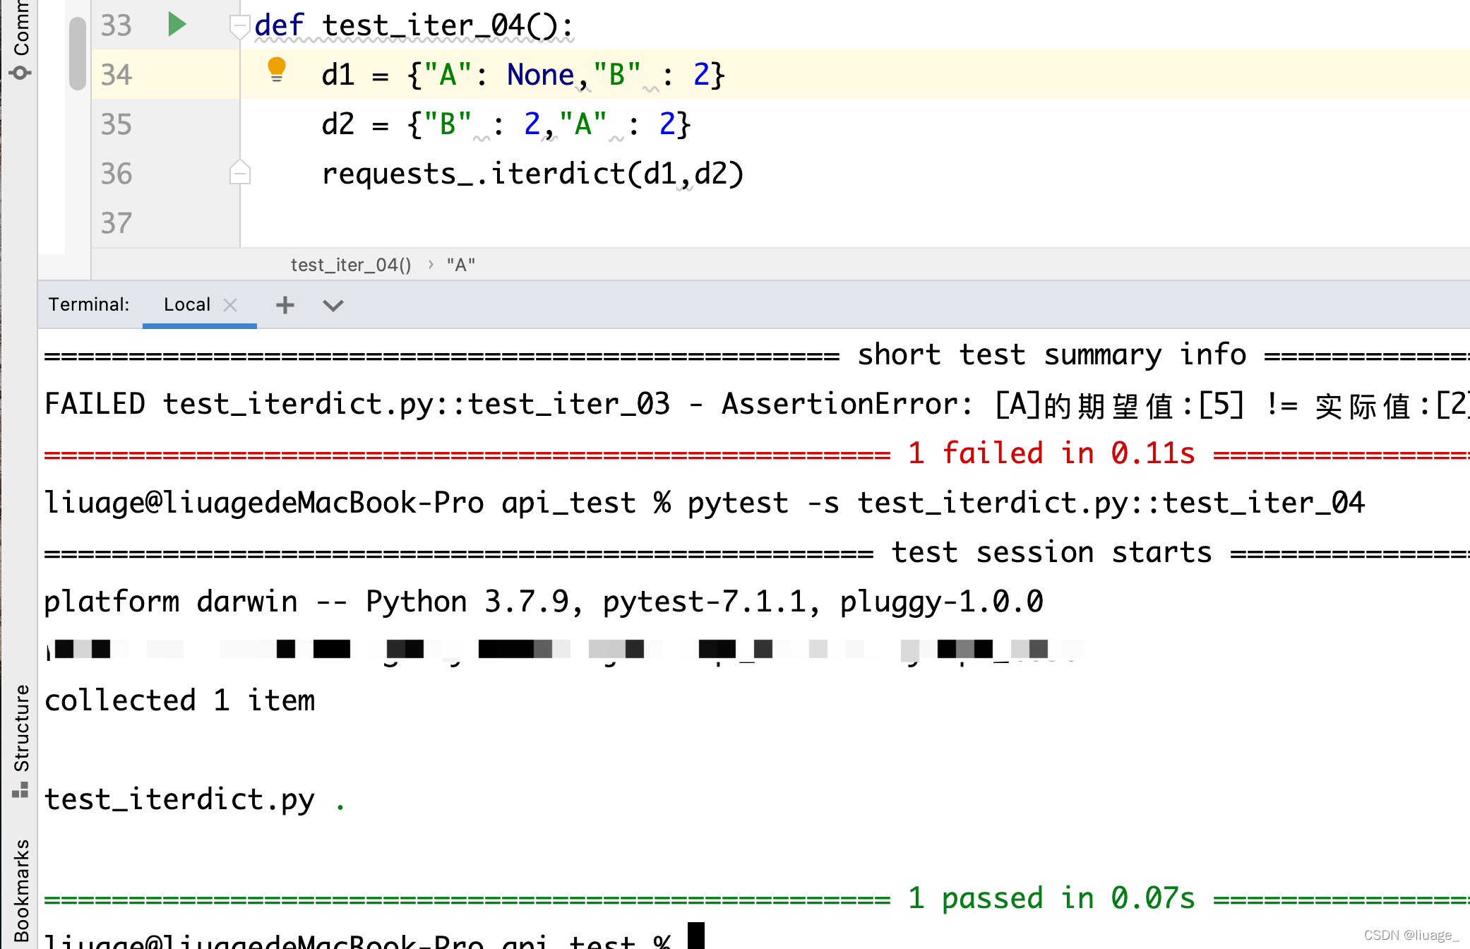Collapse the test_iter_04 function fold marker
This screenshot has height=949, width=1470.
pos(240,26)
